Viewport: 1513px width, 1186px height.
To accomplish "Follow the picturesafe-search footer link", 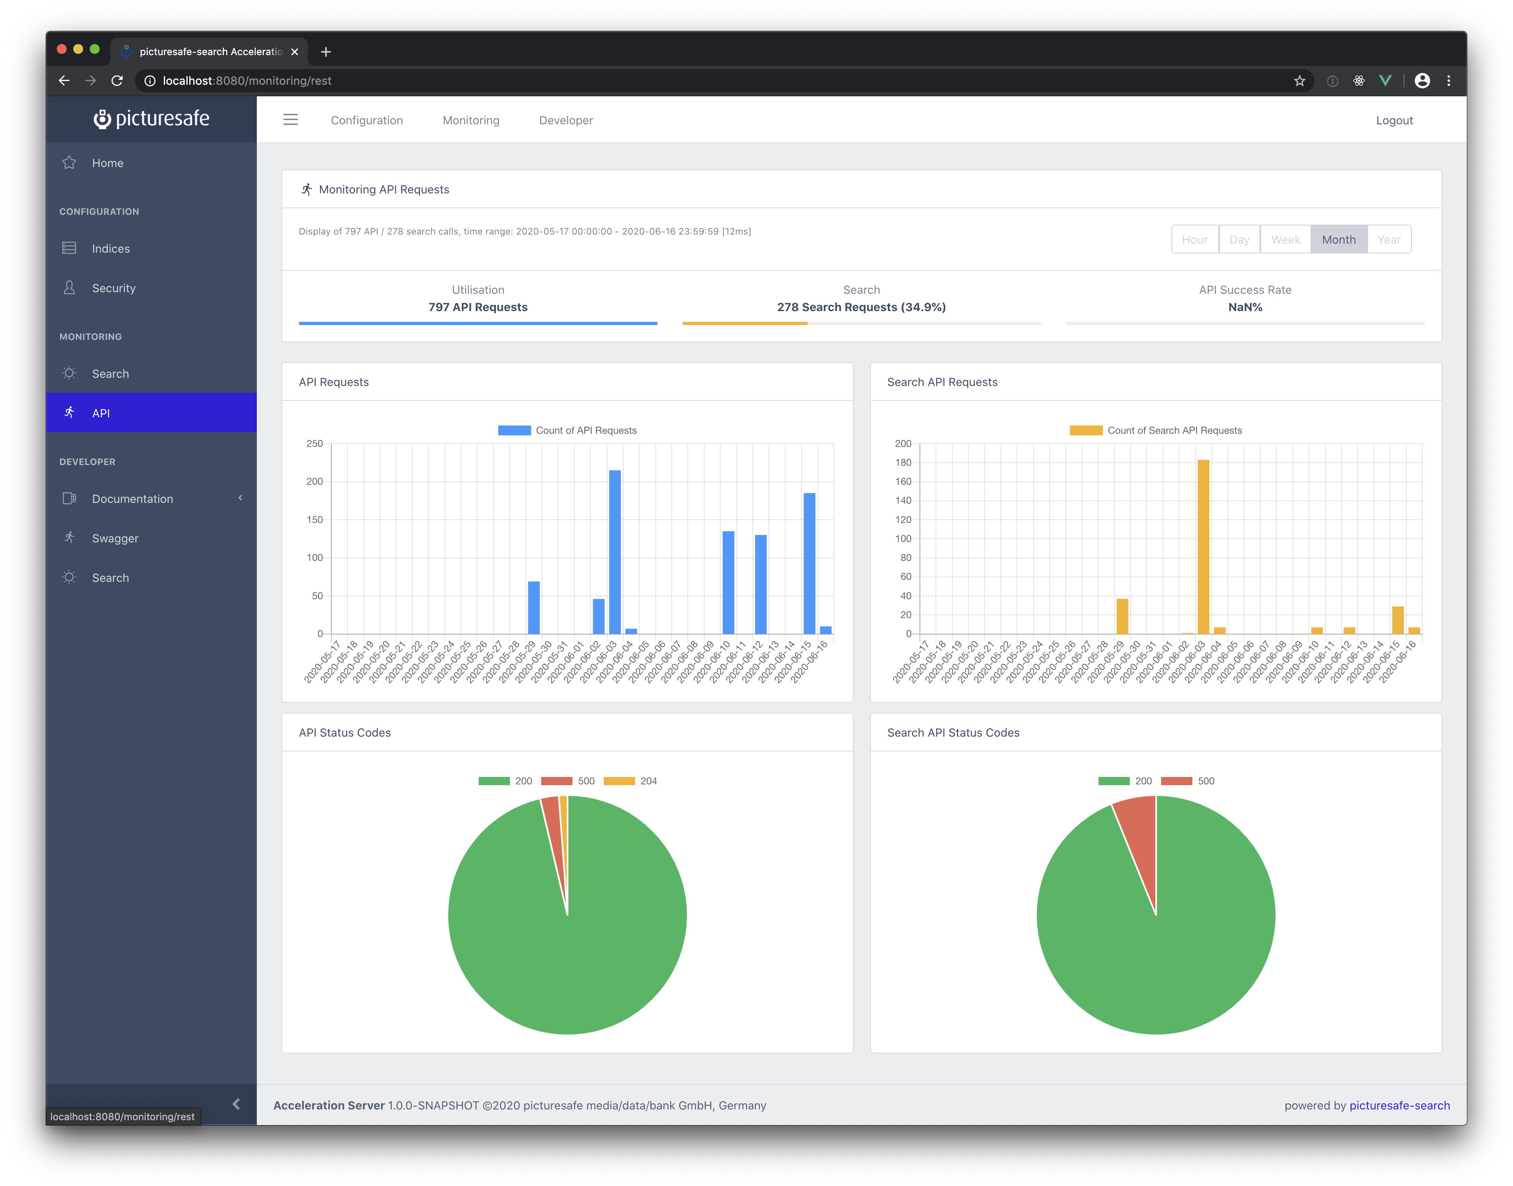I will click(1399, 1105).
